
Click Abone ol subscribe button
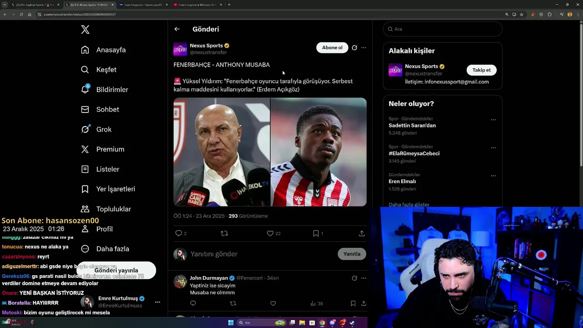pyautogui.click(x=332, y=47)
